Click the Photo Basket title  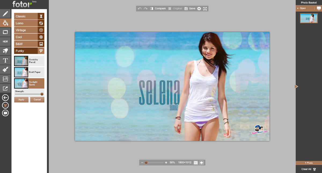309,3
